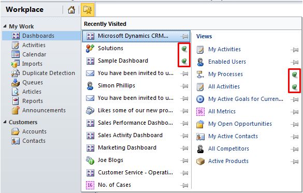Image resolution: width=303 pixels, height=193 pixels.
Task: Pin the Active Products view
Action: pyautogui.click(x=295, y=161)
